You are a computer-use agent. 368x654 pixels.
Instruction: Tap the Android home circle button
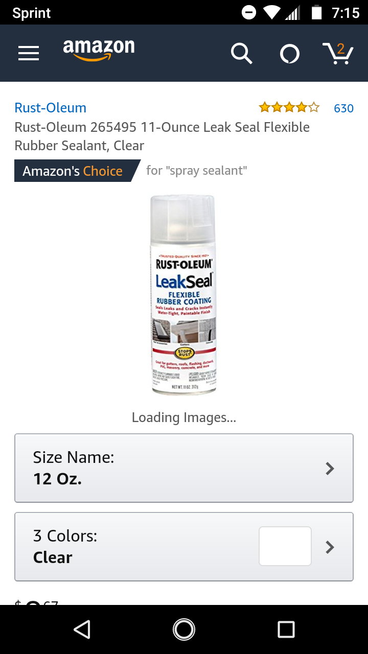[184, 629]
